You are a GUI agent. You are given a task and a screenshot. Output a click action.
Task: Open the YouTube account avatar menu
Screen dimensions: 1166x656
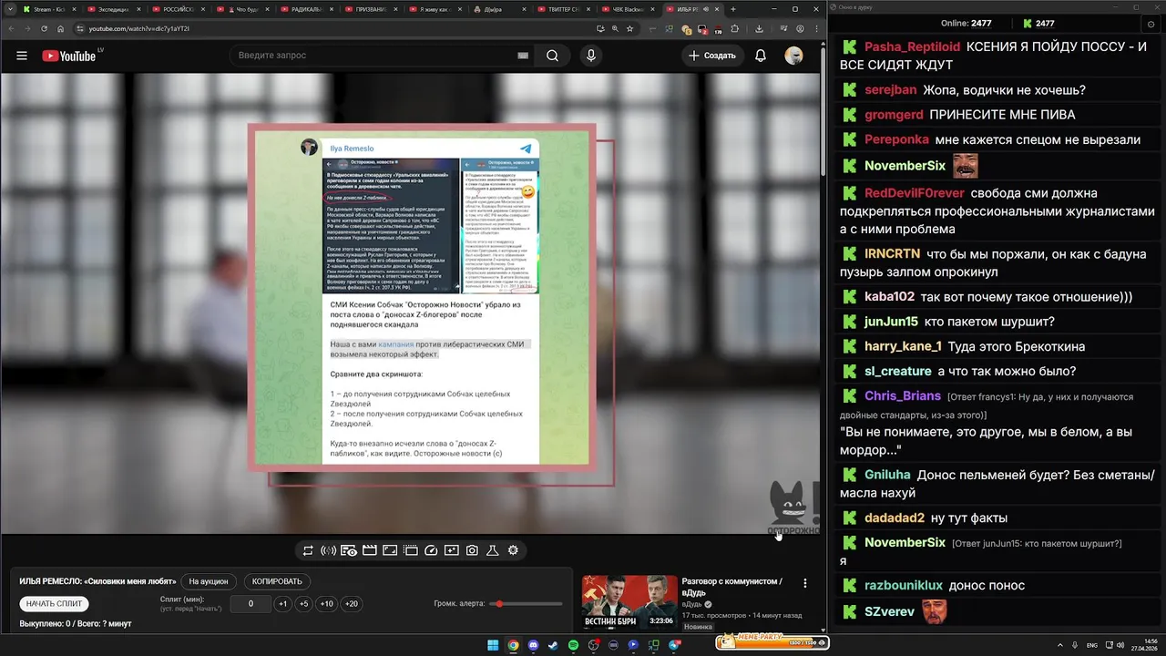(794, 56)
